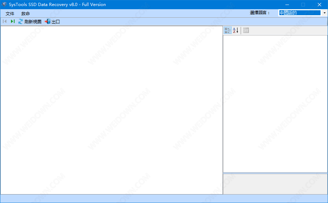Screen dimensions: 328x203
Task: Refresh the view with 刷新視圖
Action: [x=30, y=22]
